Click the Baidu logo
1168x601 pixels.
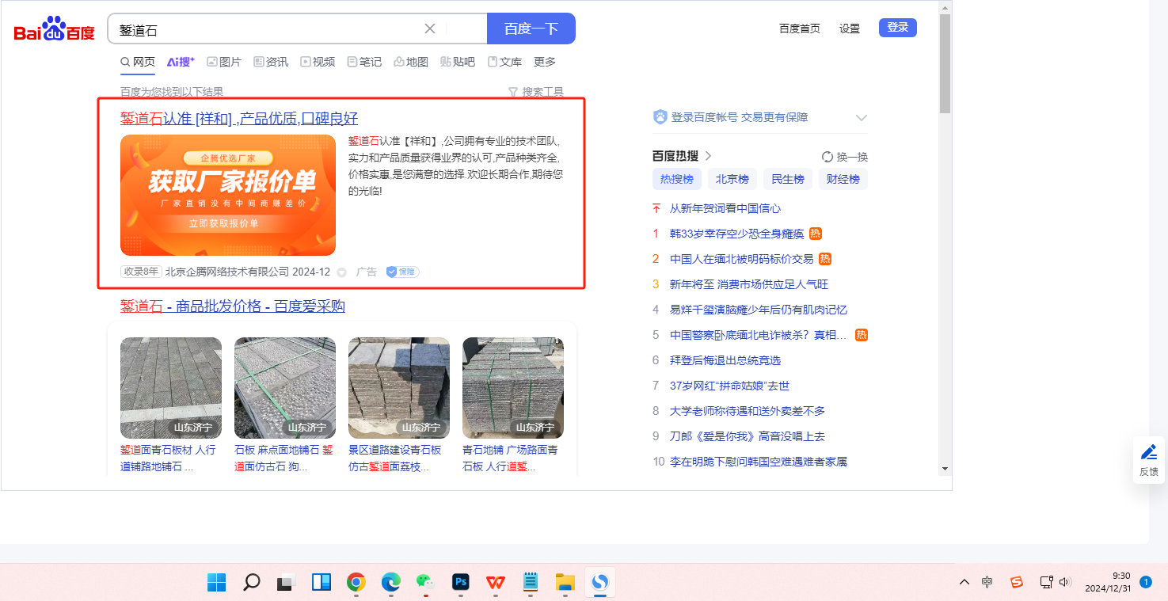[54, 29]
